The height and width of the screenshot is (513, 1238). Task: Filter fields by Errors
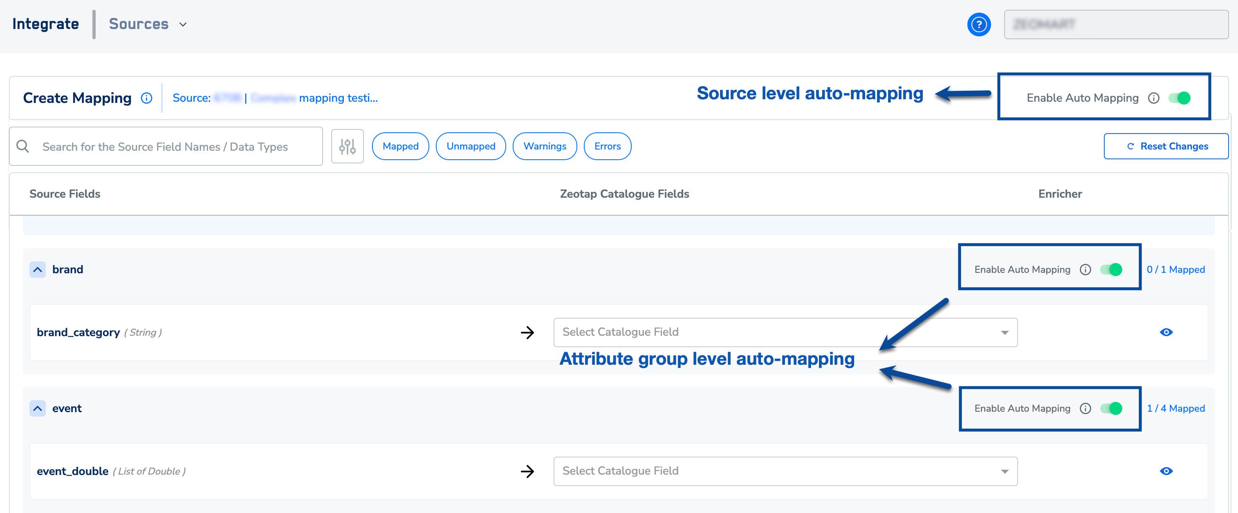click(x=607, y=146)
